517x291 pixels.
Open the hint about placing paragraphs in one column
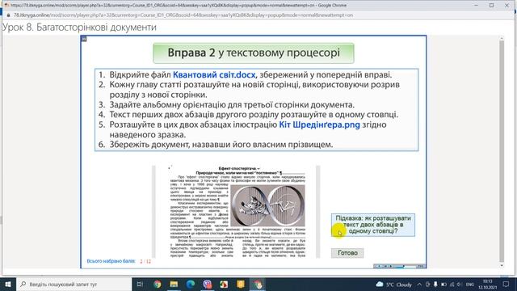pyautogui.click(x=373, y=225)
